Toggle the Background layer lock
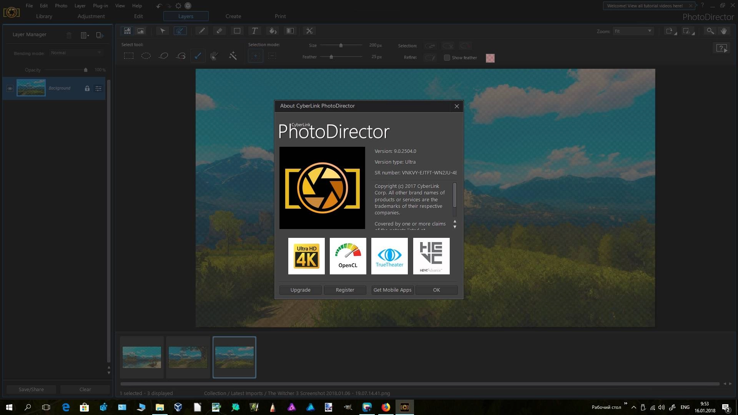738x415 pixels. pos(87,88)
